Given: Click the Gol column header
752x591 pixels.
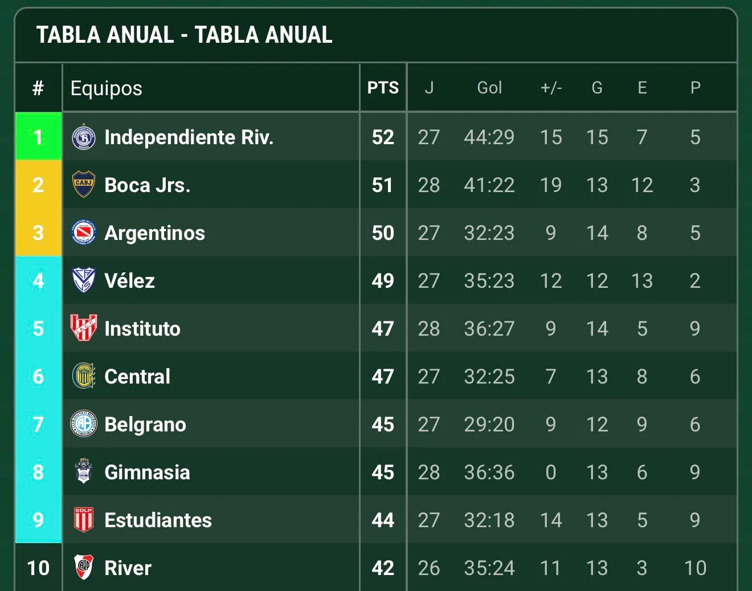Looking at the screenshot, I should 489,88.
